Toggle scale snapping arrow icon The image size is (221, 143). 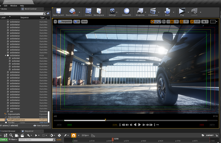192,22
